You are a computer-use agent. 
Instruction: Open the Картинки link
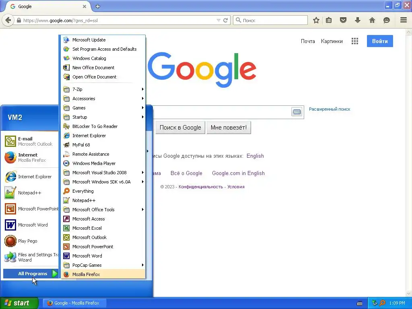click(x=332, y=41)
